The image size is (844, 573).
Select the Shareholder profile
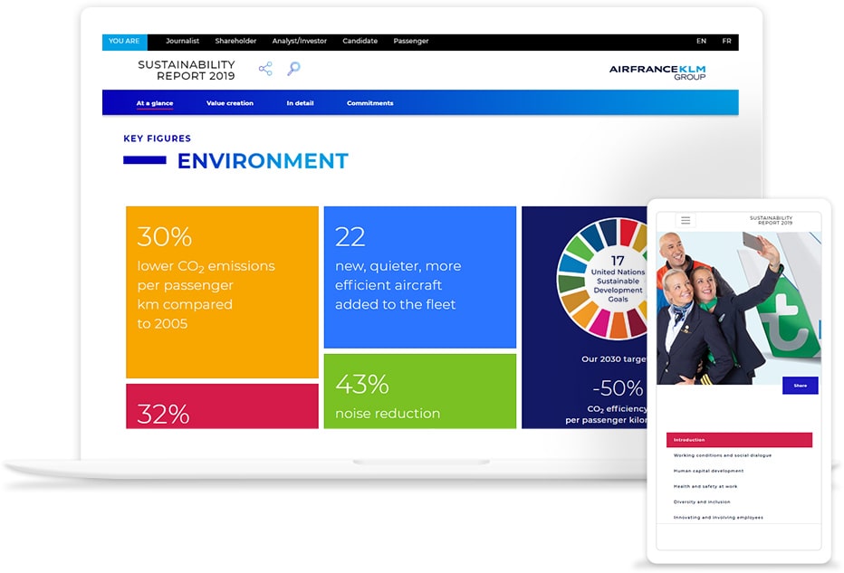point(235,42)
